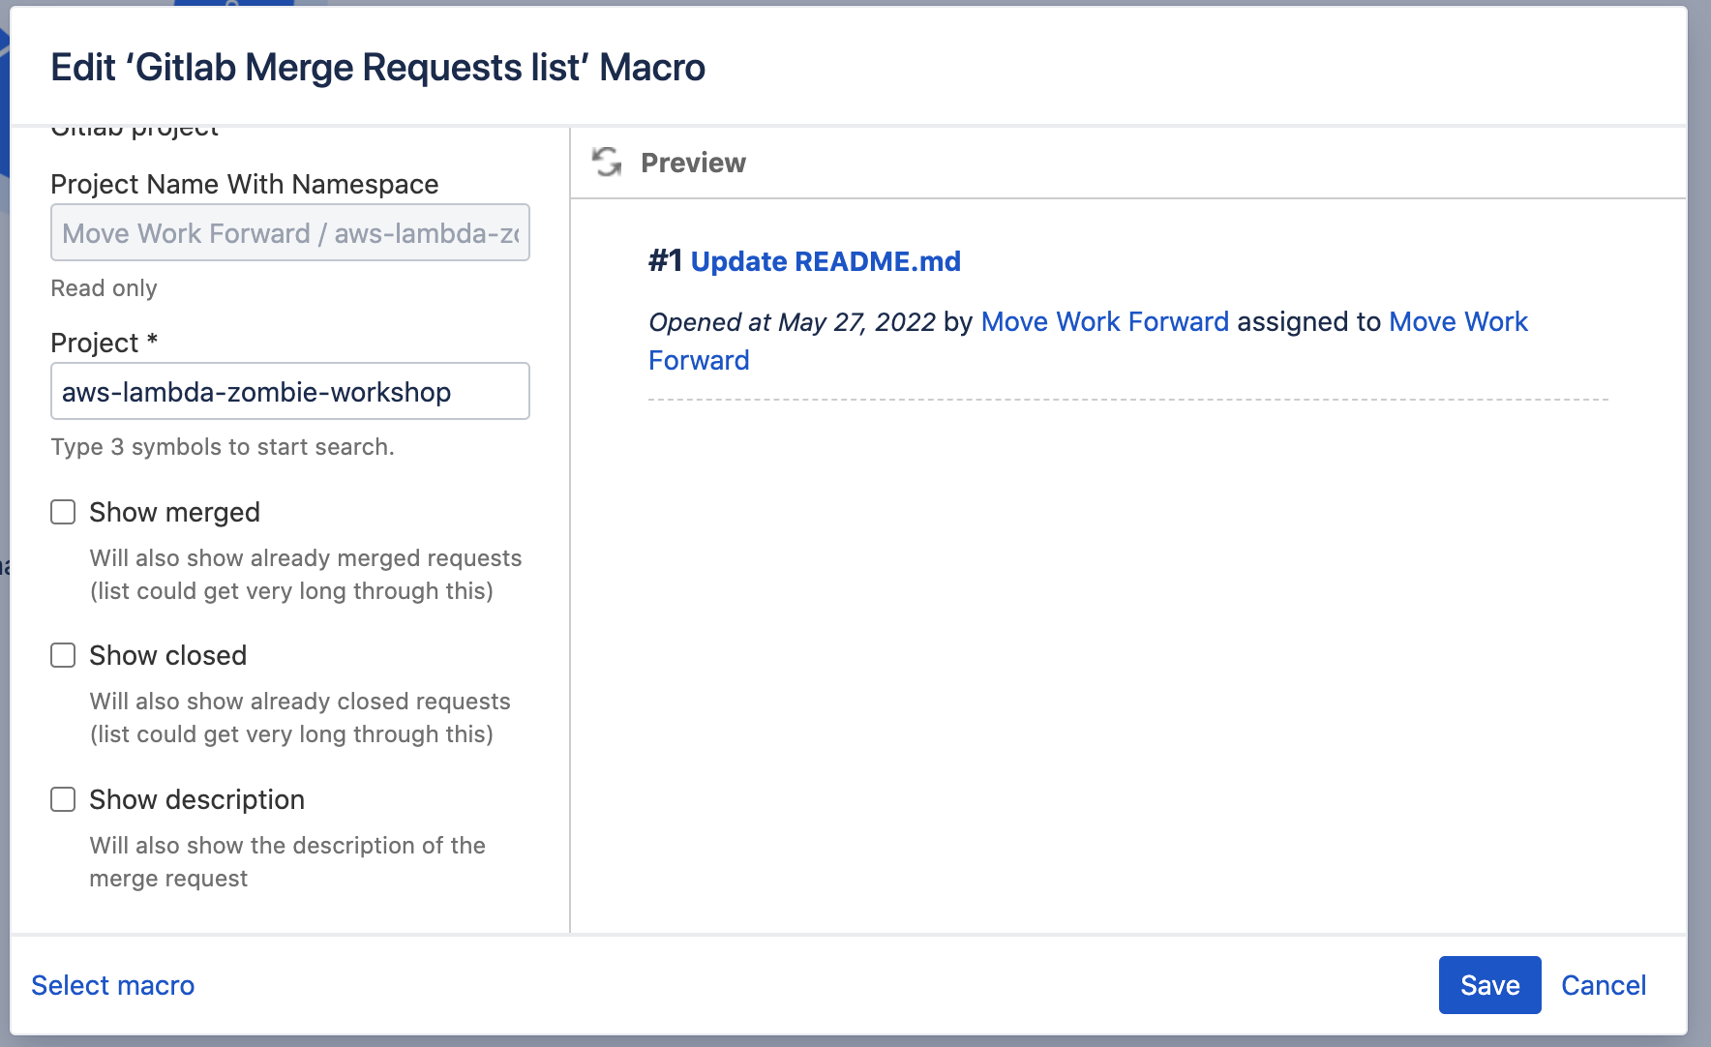1711x1047 pixels.
Task: Click the #1 merge request number
Action: tap(665, 261)
